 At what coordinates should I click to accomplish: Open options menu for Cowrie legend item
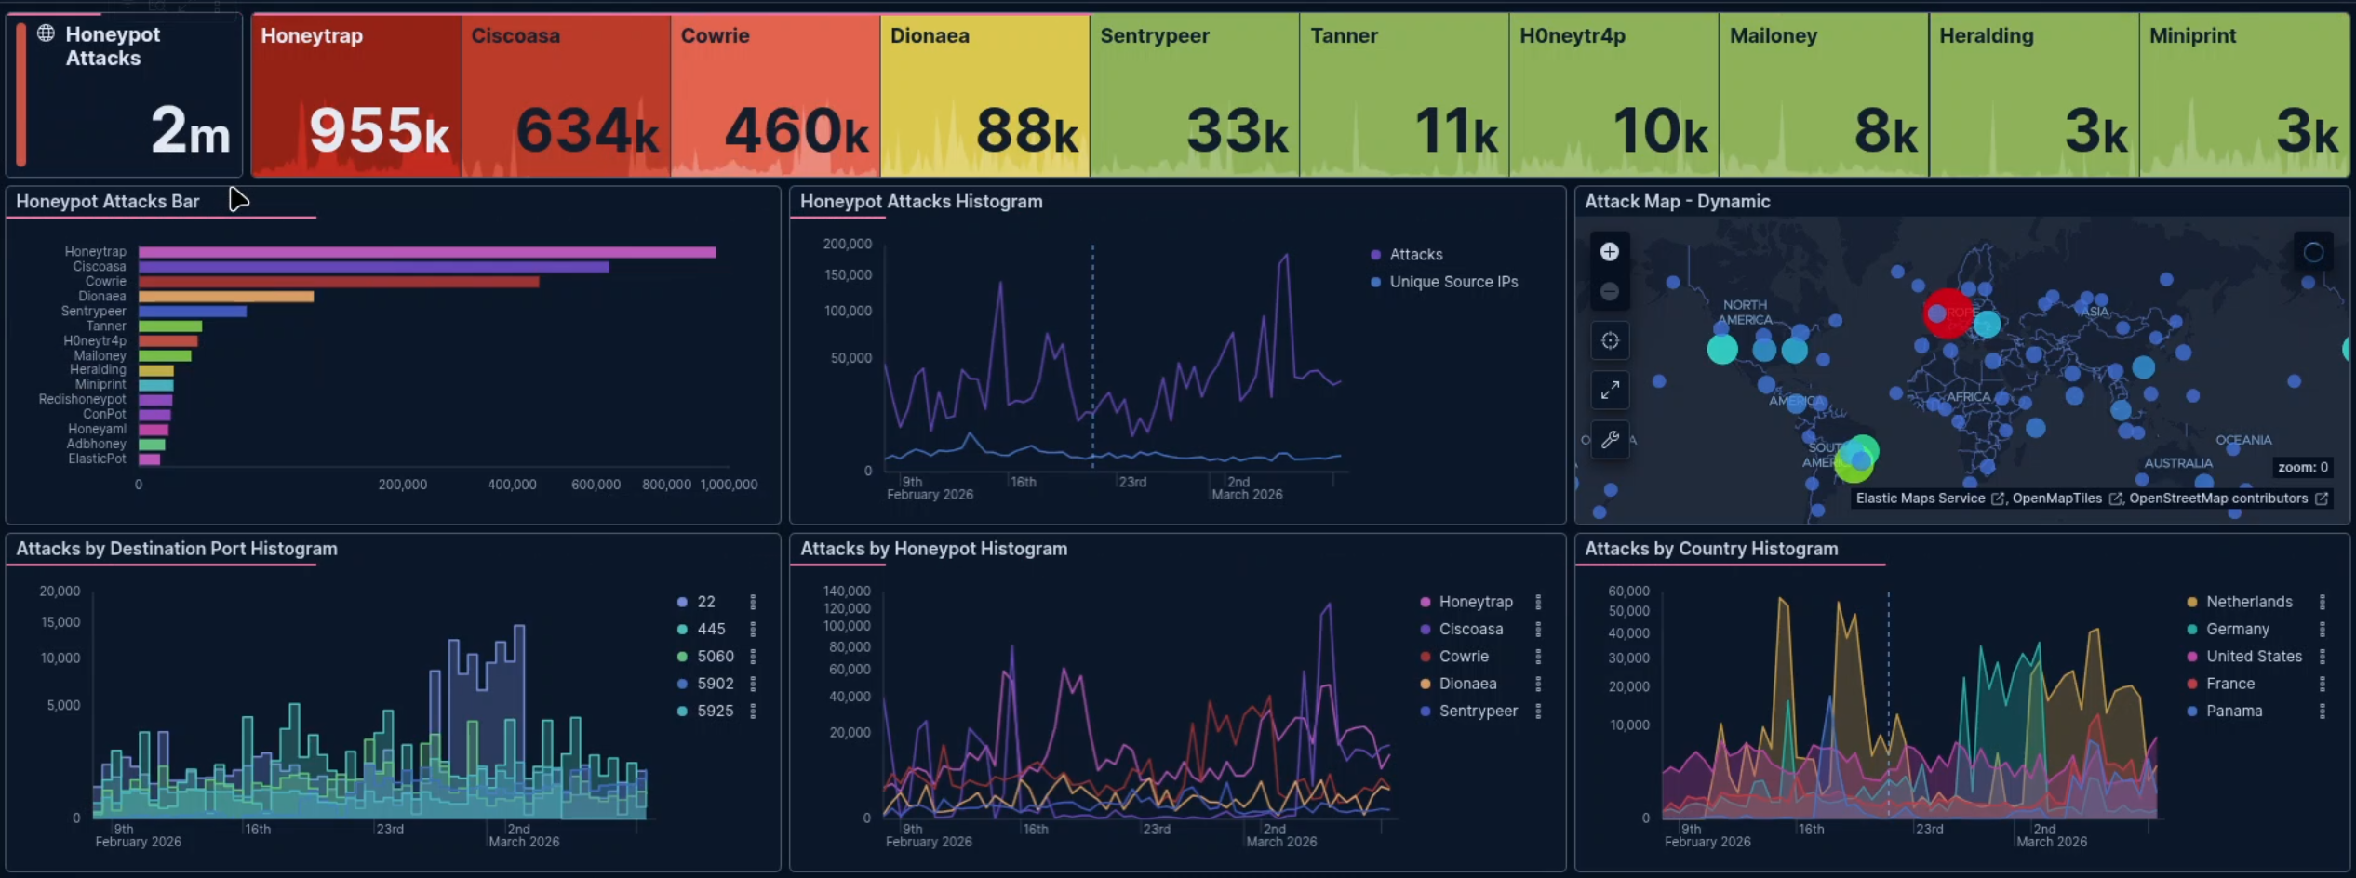tap(1538, 657)
